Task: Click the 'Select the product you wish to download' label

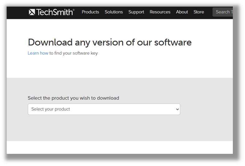Action: pos(73,98)
